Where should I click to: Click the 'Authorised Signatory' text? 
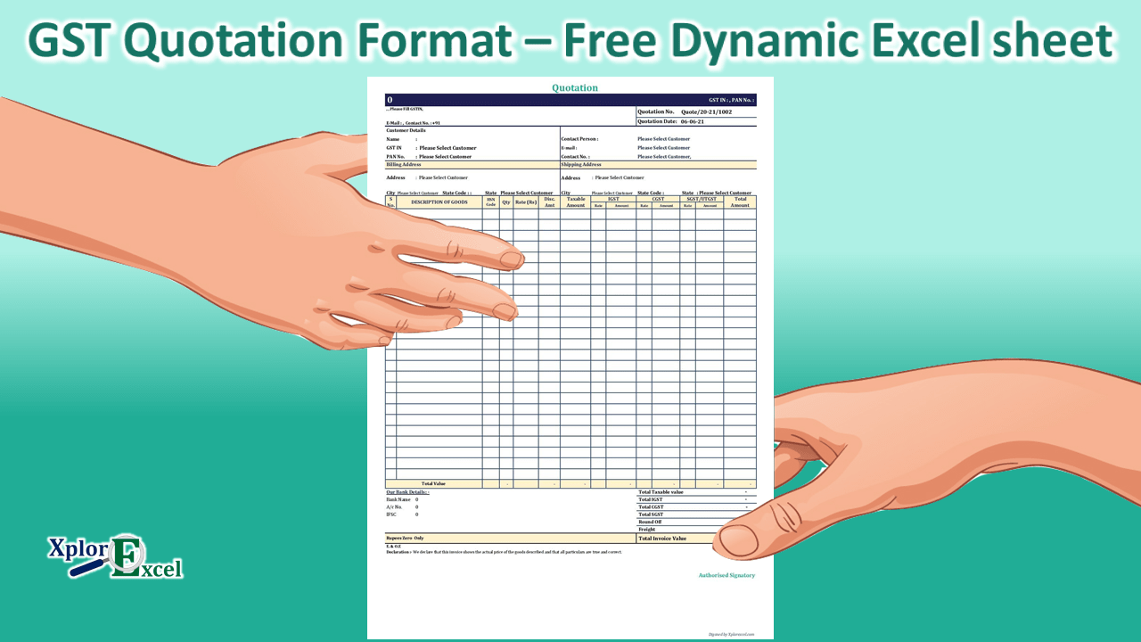click(x=726, y=575)
